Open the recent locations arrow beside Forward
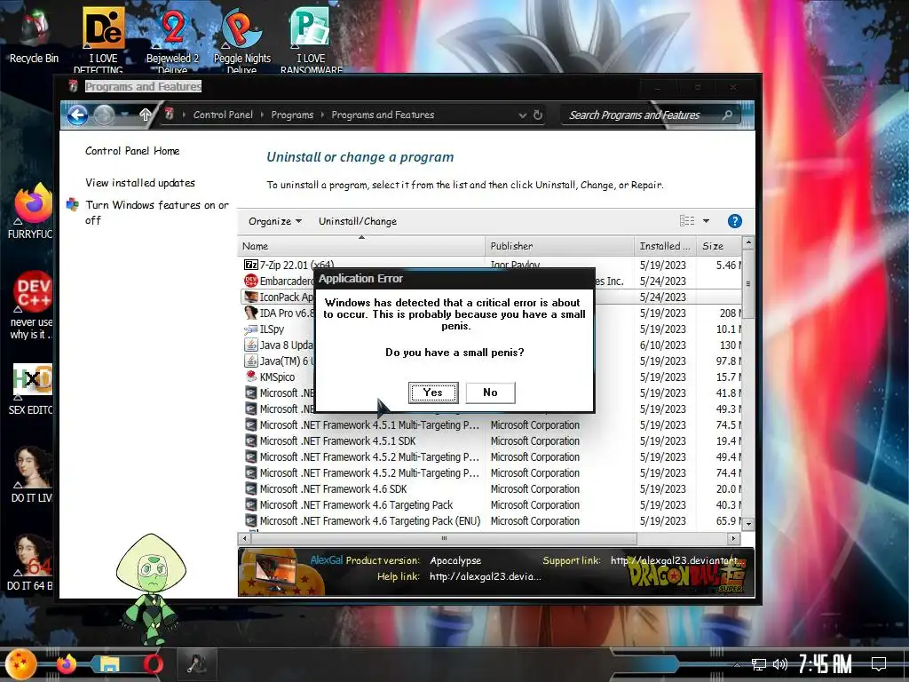Image resolution: width=909 pixels, height=682 pixels. click(124, 115)
